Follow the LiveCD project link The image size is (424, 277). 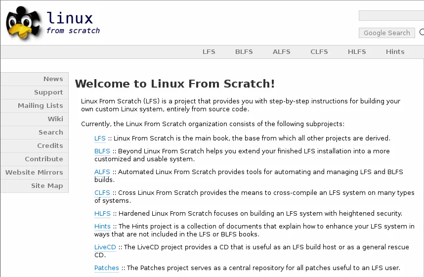point(105,247)
